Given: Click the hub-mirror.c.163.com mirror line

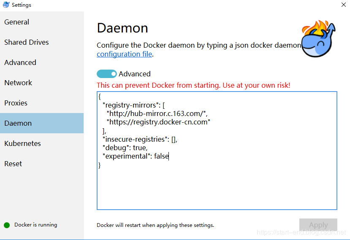Looking at the screenshot, I should tap(157, 113).
